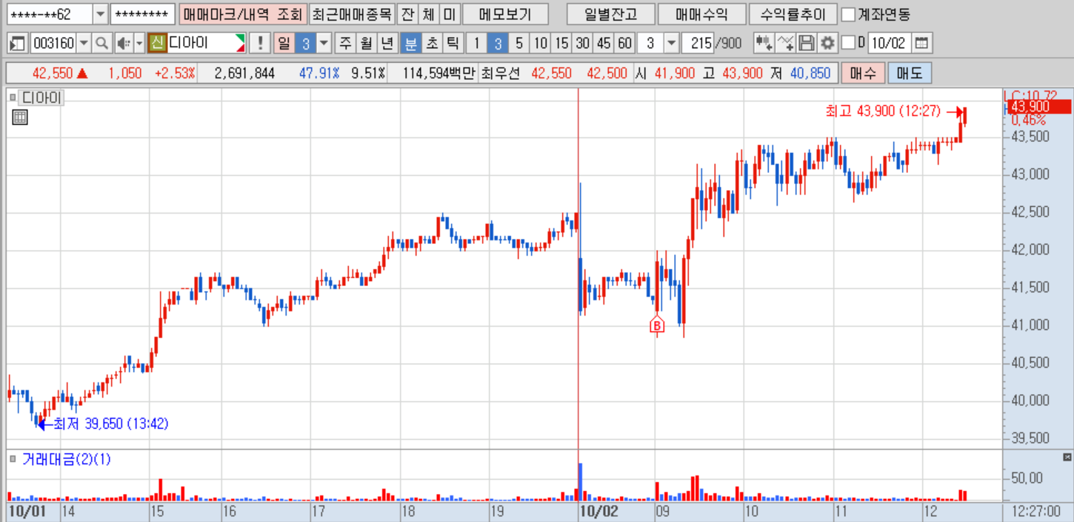This screenshot has width=1074, height=522.
Task: Expand the stock code 003160 dropdown
Action: click(83, 43)
